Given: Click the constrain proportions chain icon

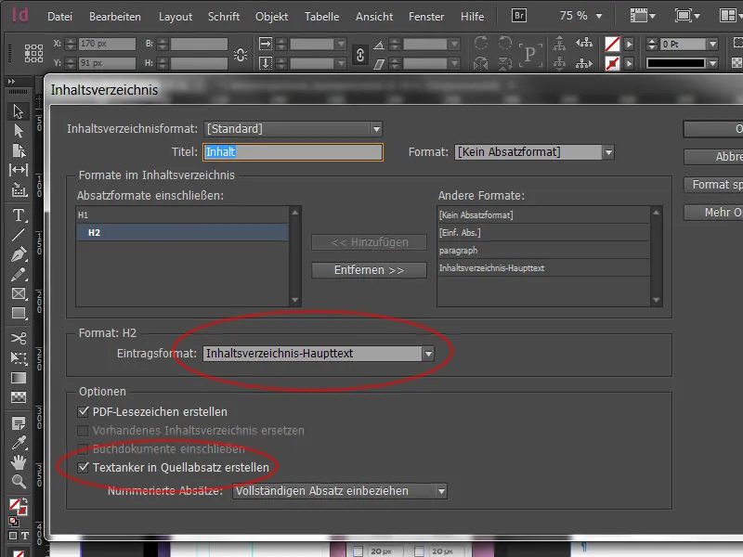Looking at the screenshot, I should pyautogui.click(x=360, y=55).
